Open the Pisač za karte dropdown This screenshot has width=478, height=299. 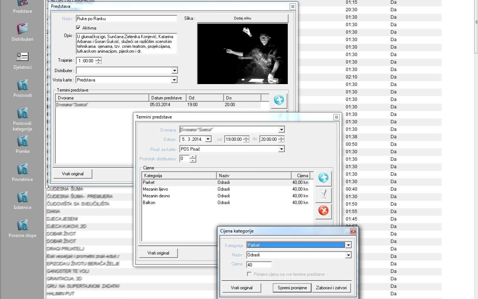point(281,149)
